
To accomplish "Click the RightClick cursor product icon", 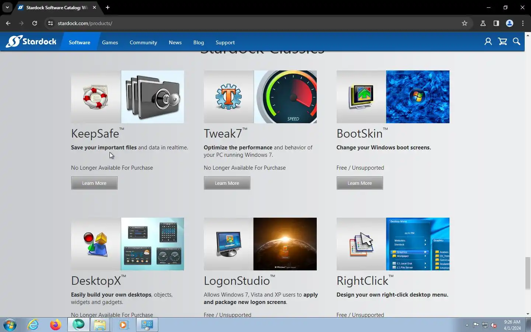I will [361, 244].
